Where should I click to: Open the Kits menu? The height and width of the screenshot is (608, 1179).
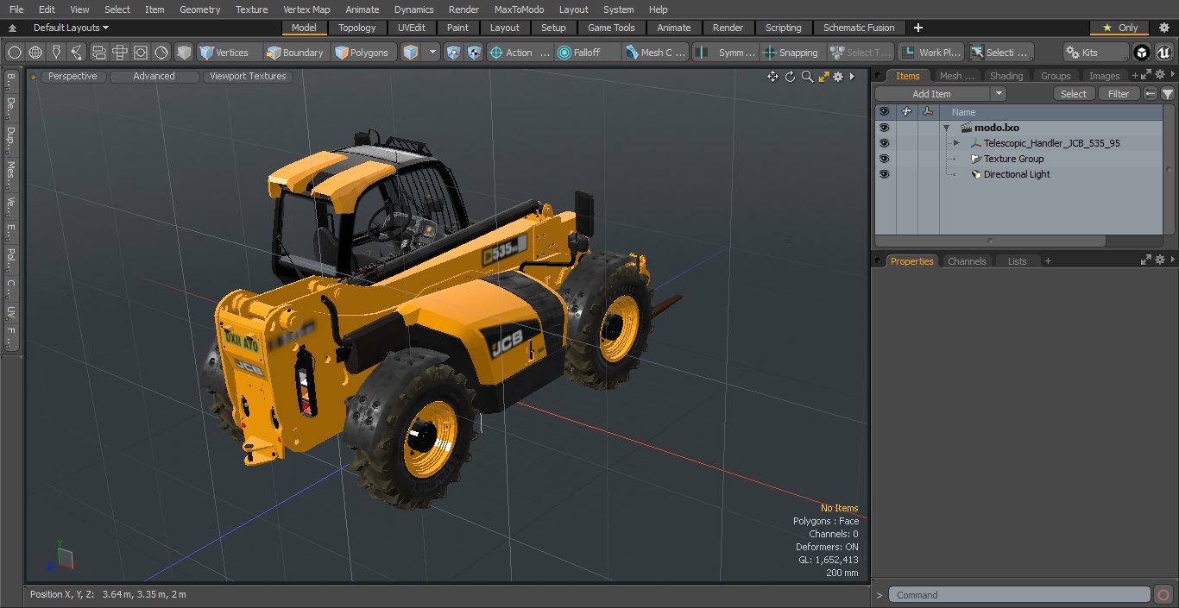point(1095,53)
